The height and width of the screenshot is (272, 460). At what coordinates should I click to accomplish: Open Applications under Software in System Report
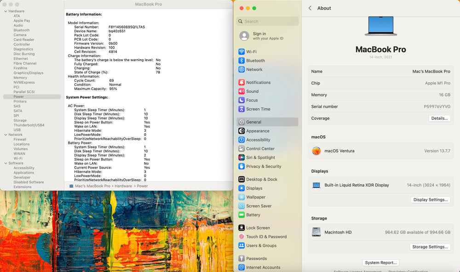[24, 173]
